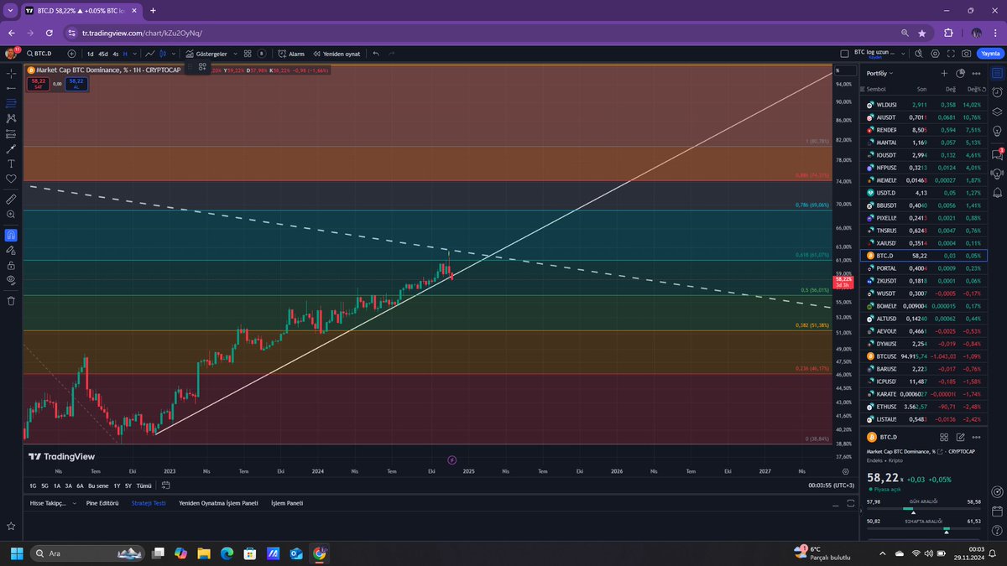Toggle the lock all drawings tool
This screenshot has width=1007, height=566.
pos(11,264)
